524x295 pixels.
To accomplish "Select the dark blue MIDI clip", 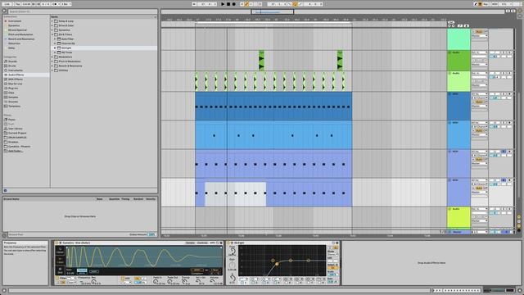I will 273,106.
